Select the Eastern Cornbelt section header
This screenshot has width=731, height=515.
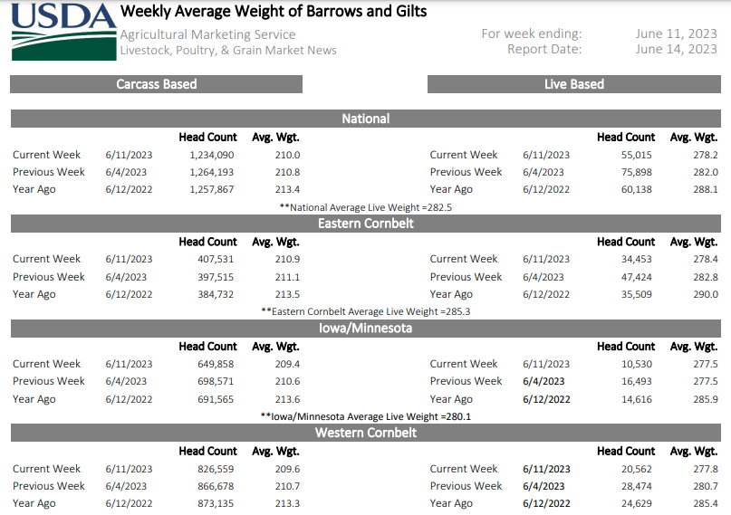tap(365, 224)
